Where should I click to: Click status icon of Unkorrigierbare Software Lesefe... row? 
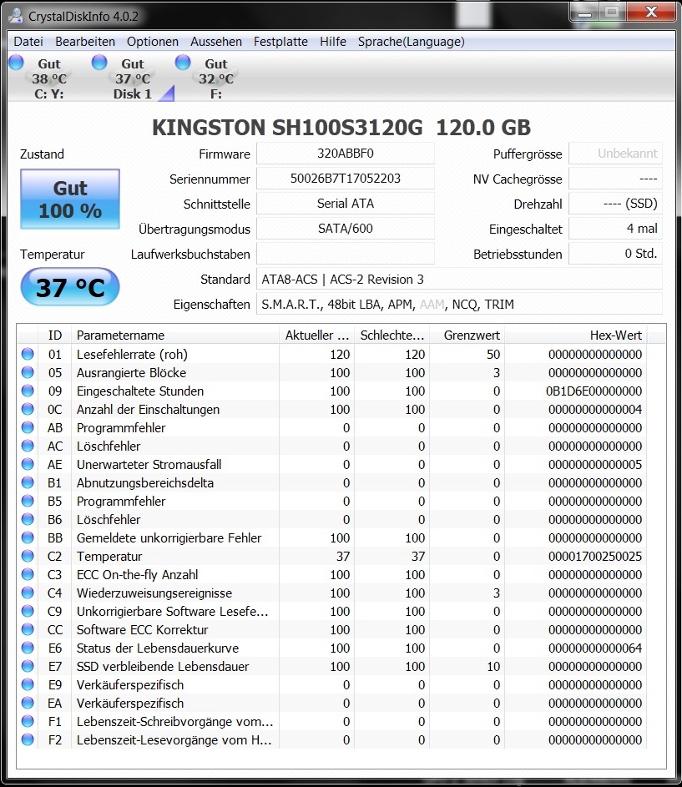28,611
